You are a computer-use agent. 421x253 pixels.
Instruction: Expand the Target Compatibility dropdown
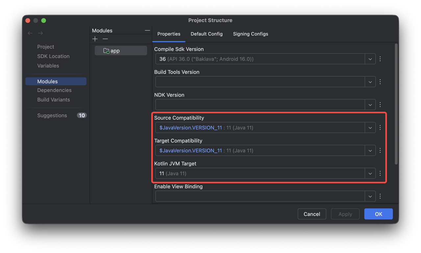point(370,150)
